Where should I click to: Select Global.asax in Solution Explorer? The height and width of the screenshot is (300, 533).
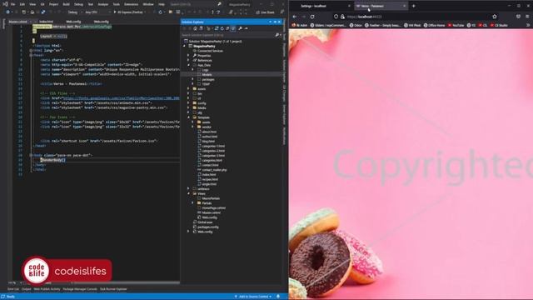205,222
